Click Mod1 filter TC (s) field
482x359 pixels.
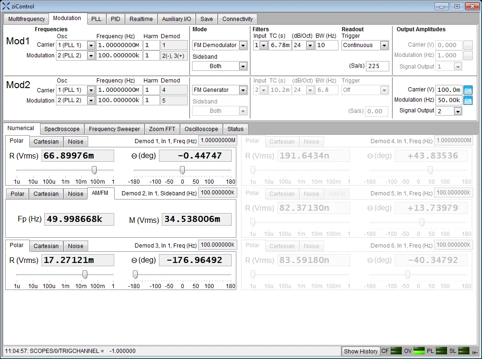[x=280, y=45]
